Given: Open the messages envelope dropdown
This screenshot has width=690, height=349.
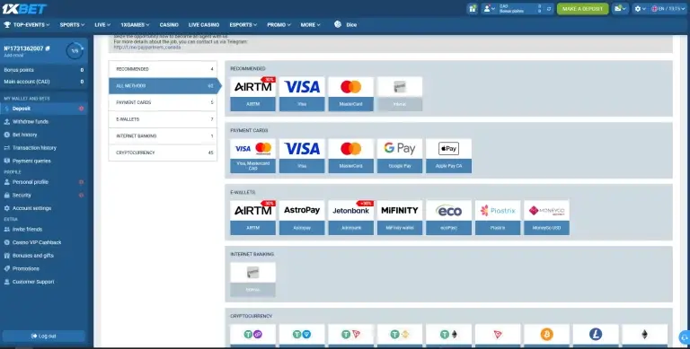Looking at the screenshot, I should click(x=620, y=9).
